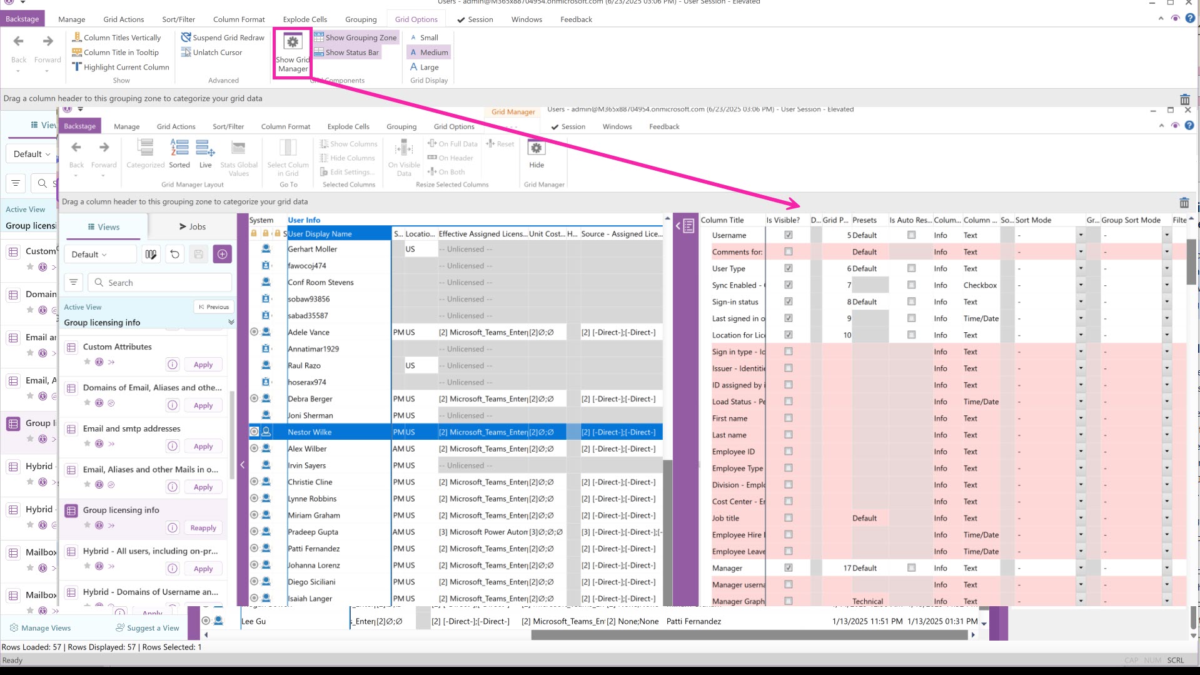Click the Hide Grid Manager gear icon
Image resolution: width=1200 pixels, height=675 pixels.
536,149
